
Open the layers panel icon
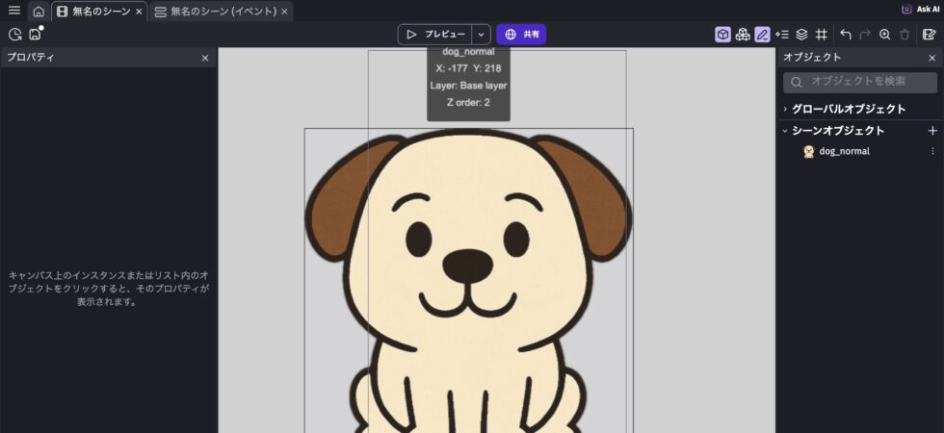pyautogui.click(x=801, y=35)
